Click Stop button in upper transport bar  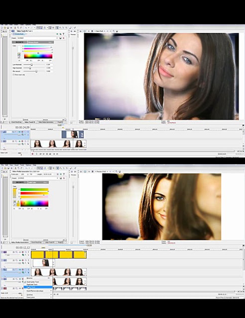click(50, 154)
